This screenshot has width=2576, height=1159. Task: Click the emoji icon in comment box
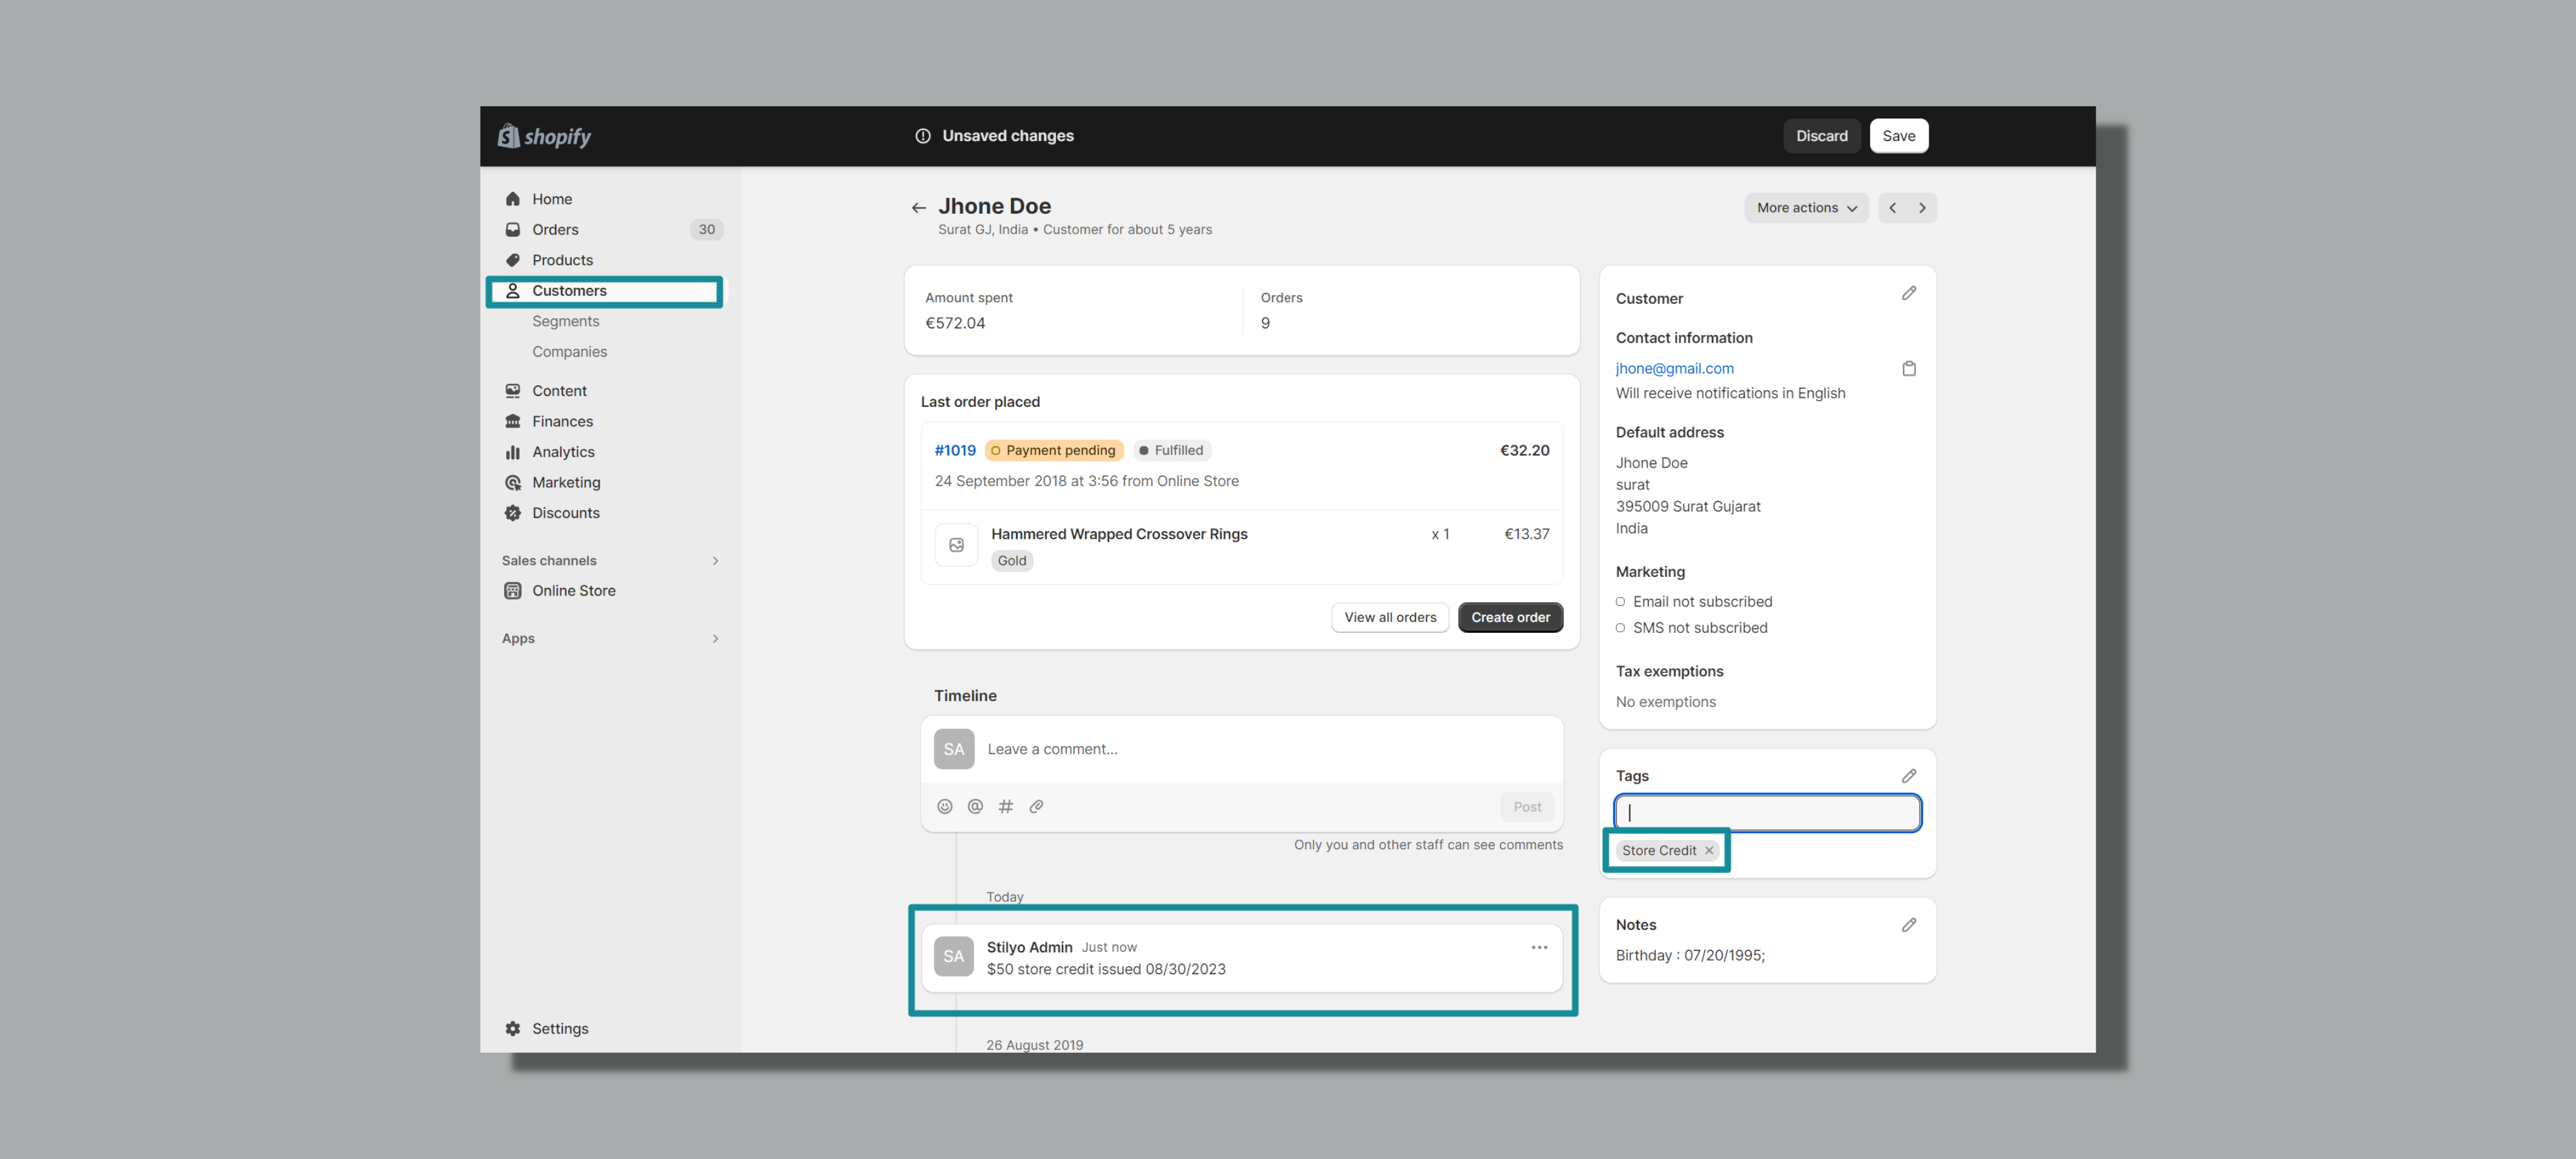tap(944, 806)
